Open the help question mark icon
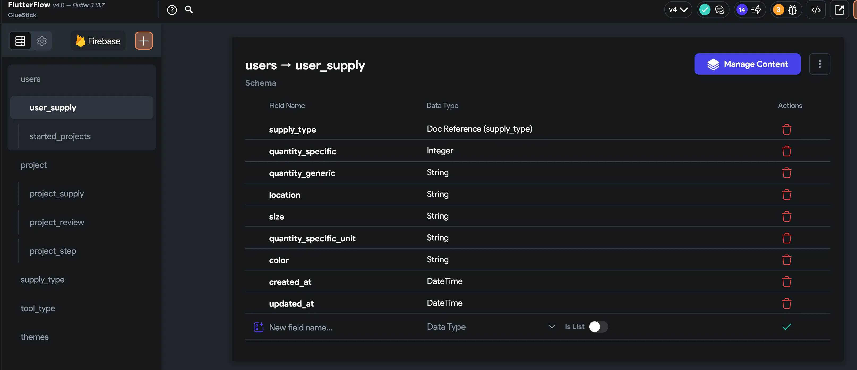The height and width of the screenshot is (370, 857). click(172, 10)
